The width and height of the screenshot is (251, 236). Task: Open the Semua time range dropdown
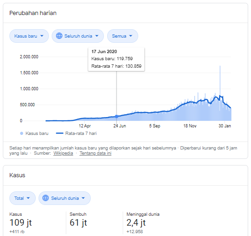tap(123, 36)
